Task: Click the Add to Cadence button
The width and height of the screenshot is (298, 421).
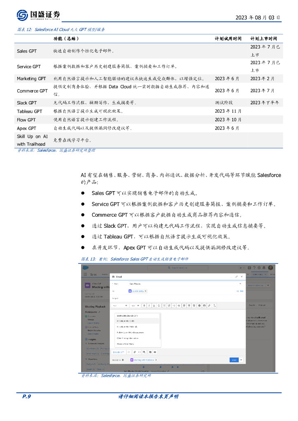Action: point(256,285)
